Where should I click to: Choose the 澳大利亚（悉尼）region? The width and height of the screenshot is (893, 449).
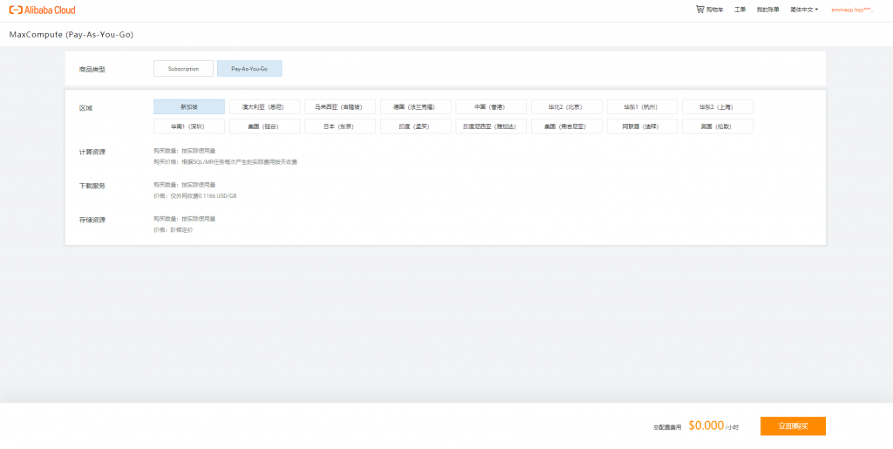(x=264, y=106)
